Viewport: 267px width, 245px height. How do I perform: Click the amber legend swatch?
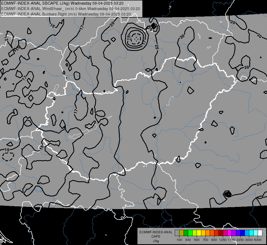pos(203,233)
